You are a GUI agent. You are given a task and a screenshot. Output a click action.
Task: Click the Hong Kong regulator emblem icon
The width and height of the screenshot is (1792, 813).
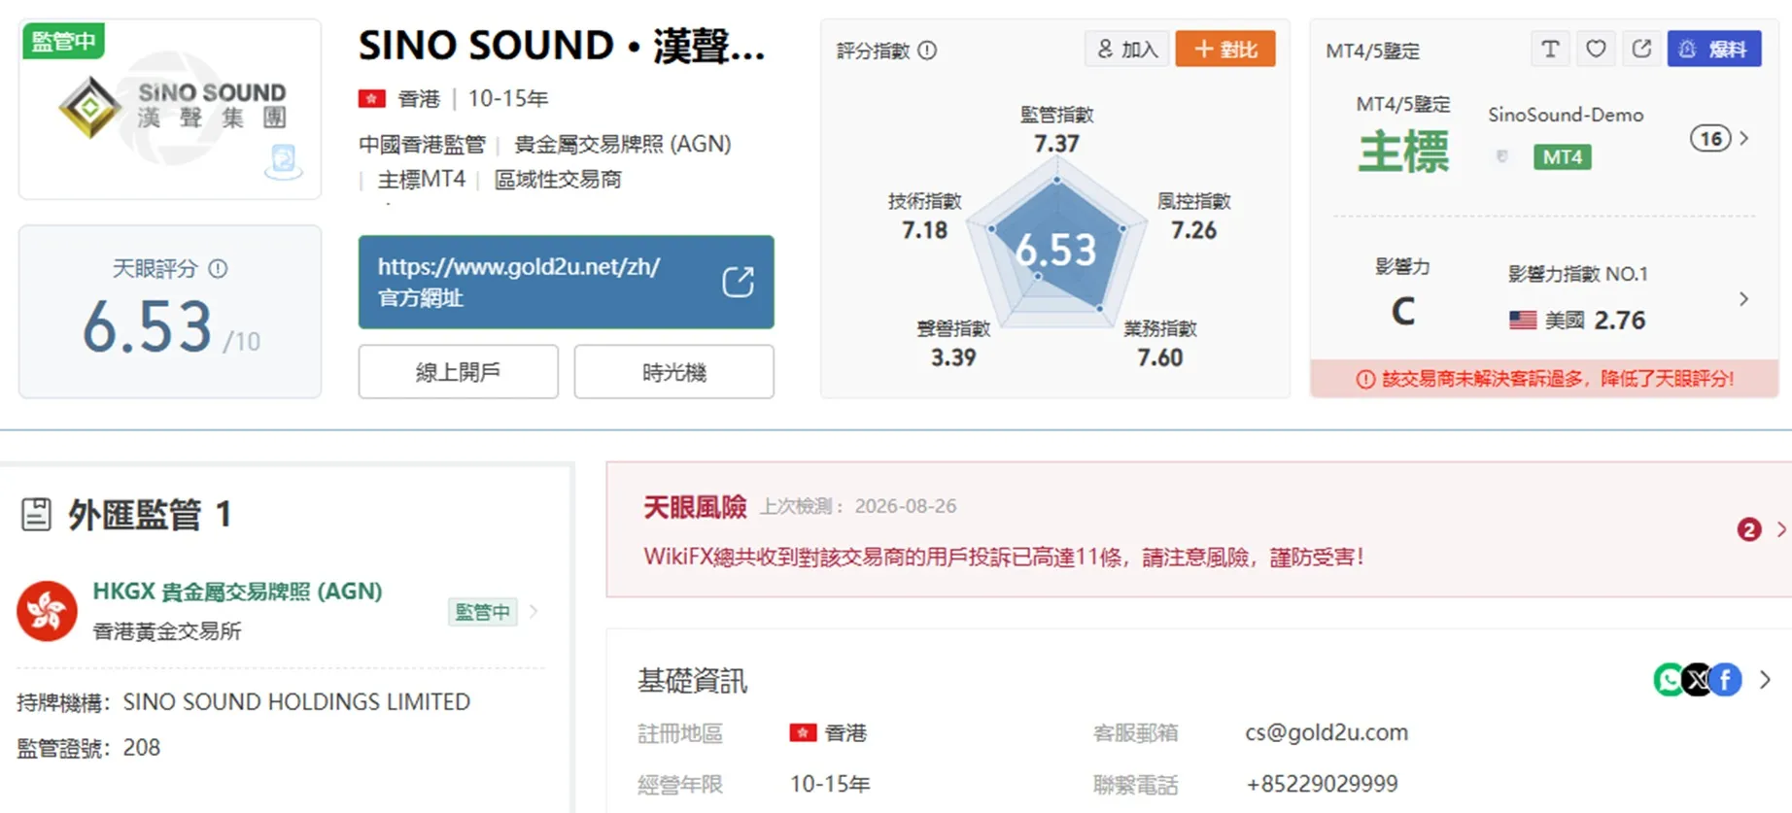pyautogui.click(x=47, y=611)
